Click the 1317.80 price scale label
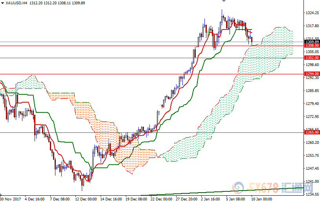This screenshot has width=320, height=202. click(311, 26)
